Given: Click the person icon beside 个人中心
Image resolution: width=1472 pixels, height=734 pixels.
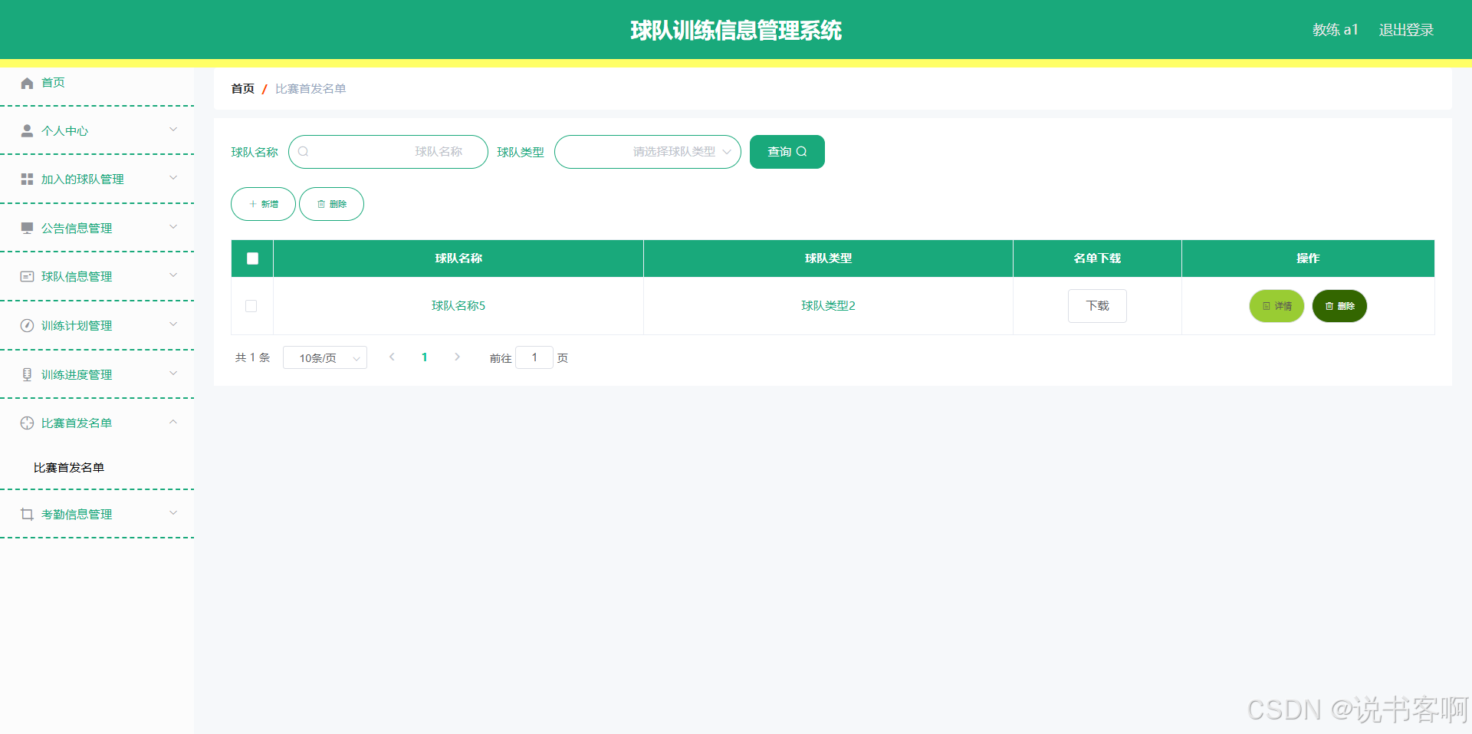Looking at the screenshot, I should click(27, 131).
